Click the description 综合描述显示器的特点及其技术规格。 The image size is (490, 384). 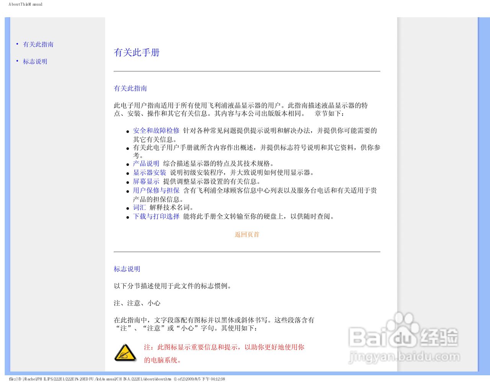pyautogui.click(x=219, y=164)
